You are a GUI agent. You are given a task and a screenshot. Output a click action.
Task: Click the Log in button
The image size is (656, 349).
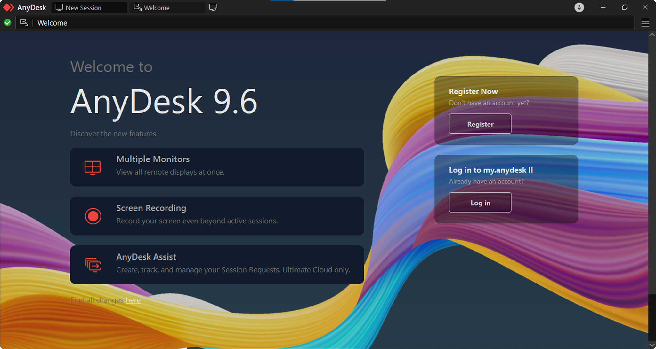480,202
